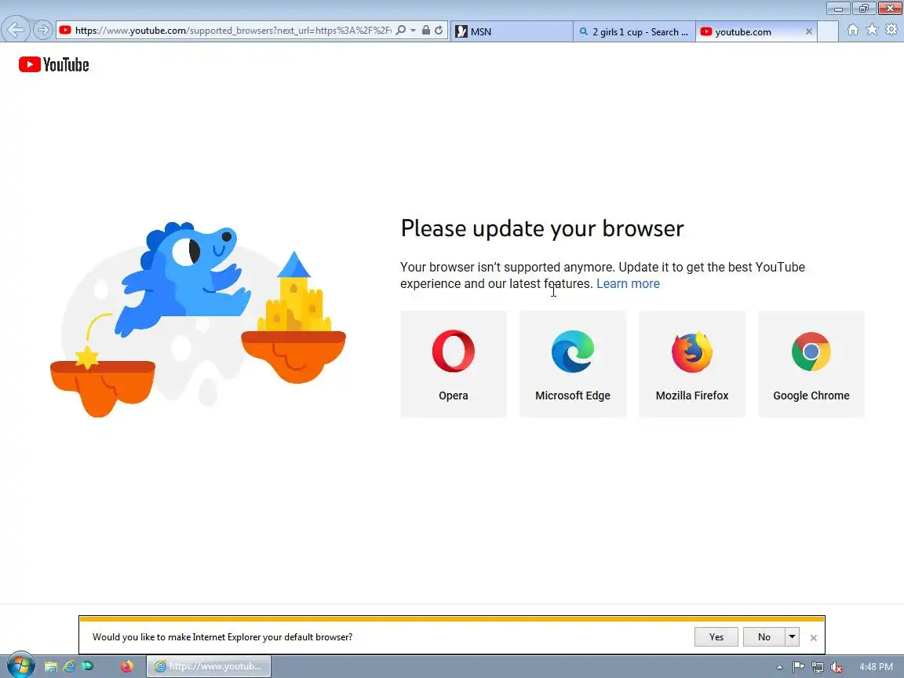Expand the dropdown arrow beside the No button

[792, 637]
